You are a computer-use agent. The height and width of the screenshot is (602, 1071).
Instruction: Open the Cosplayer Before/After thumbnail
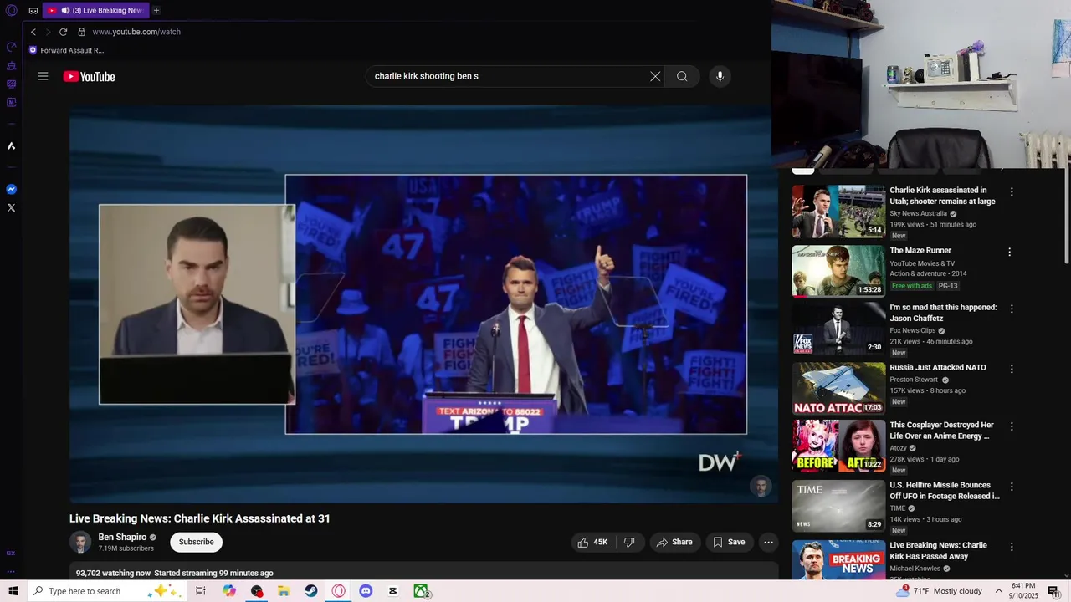(838, 446)
